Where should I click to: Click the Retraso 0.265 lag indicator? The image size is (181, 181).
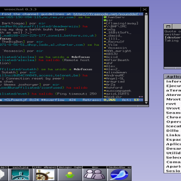click(99, 100)
